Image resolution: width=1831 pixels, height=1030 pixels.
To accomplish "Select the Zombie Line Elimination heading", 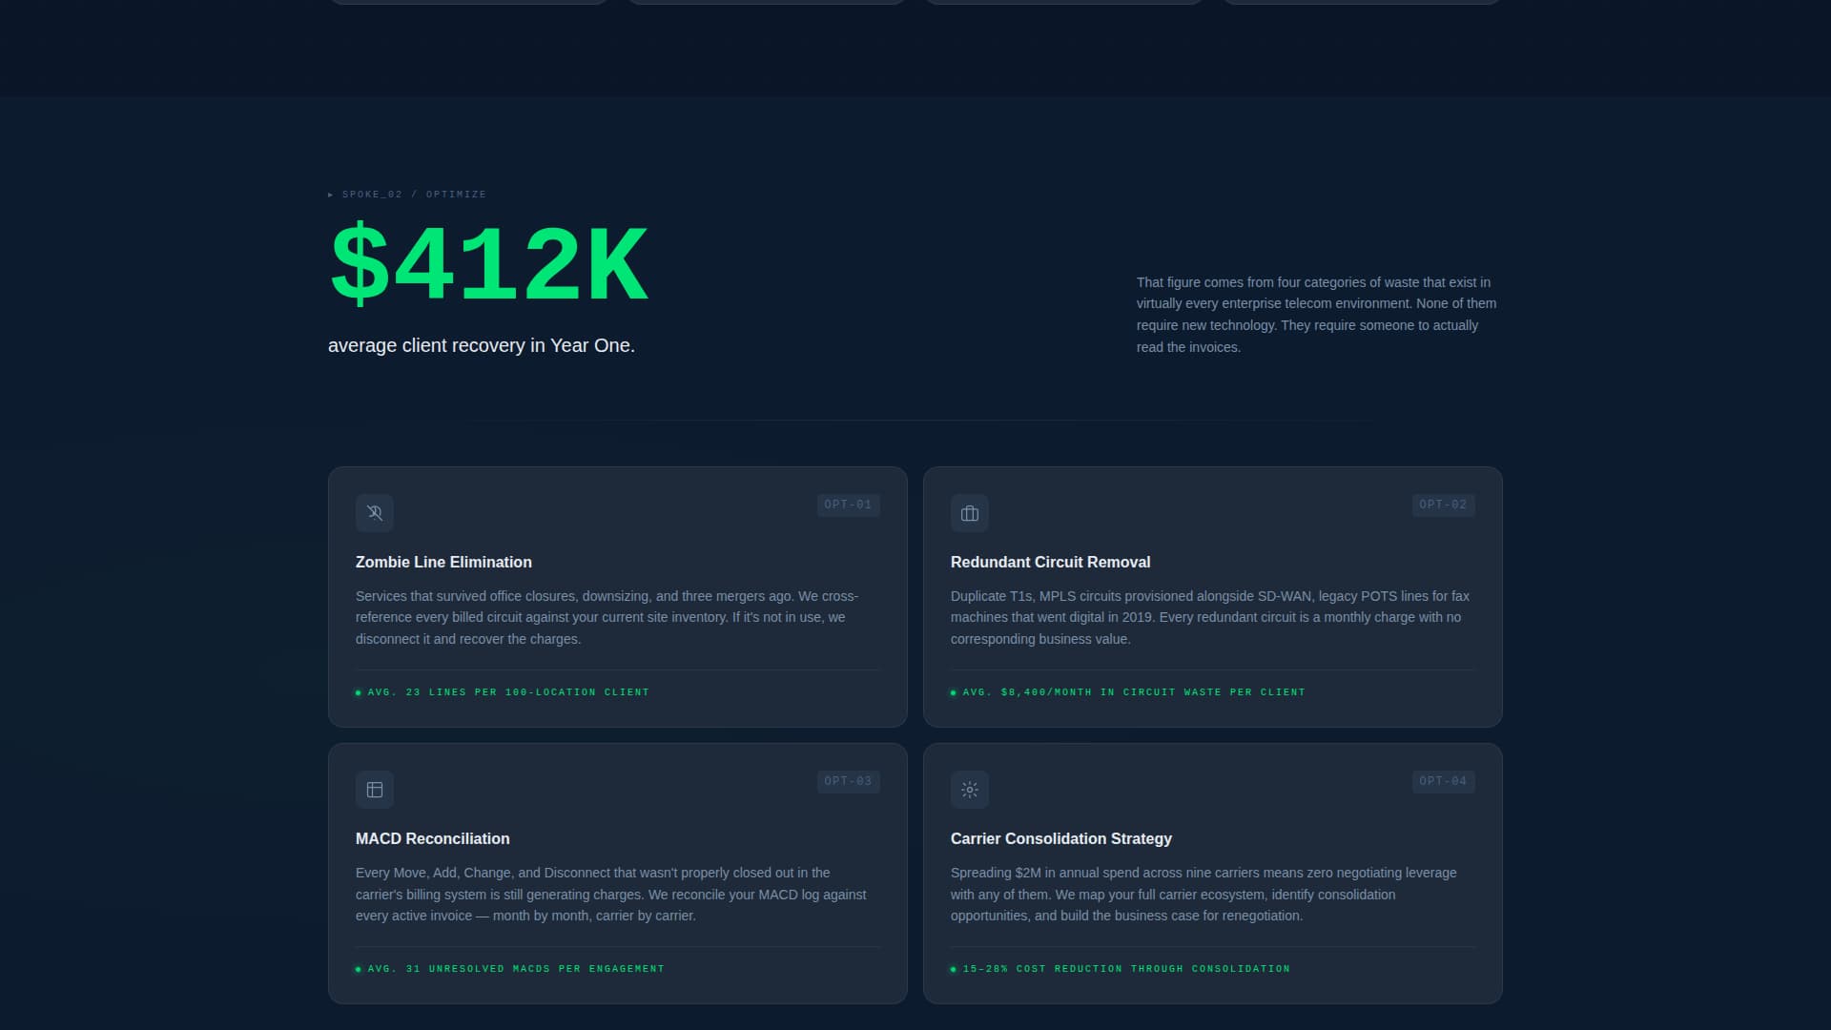I will 443,562.
